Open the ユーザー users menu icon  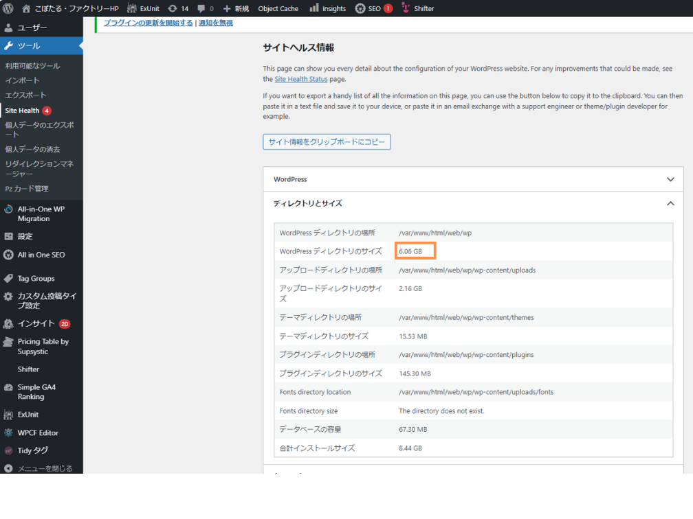(8, 27)
